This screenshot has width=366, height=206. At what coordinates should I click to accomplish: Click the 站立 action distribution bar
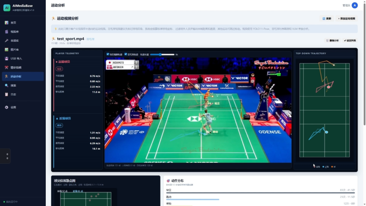click(x=261, y=193)
